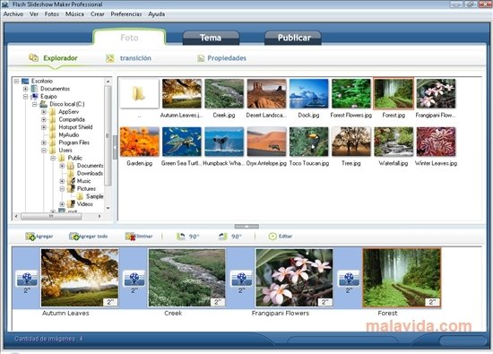Collapse the Equipo tree node
This screenshot has height=354, width=493.
click(25, 97)
